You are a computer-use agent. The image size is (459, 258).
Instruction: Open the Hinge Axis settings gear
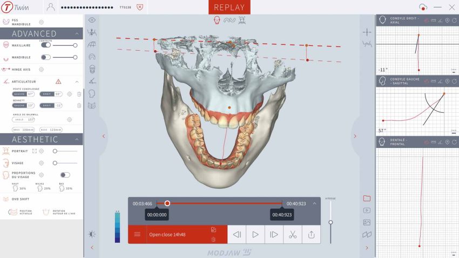pyautogui.click(x=41, y=69)
